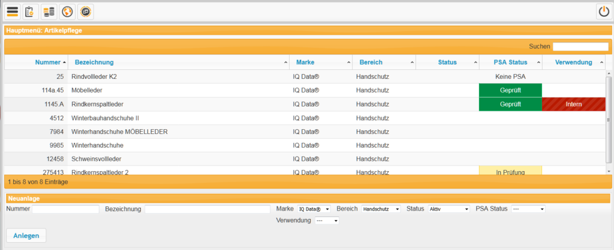
Task: Click article number 25
Action: click(61, 77)
